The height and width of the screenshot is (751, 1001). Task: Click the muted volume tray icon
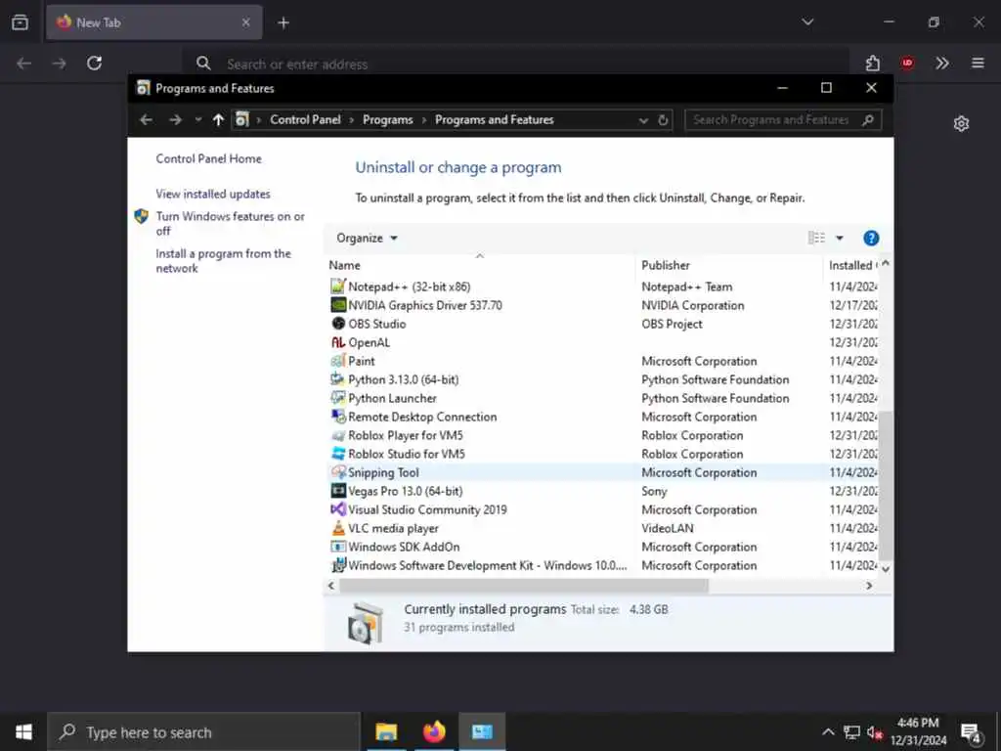(x=875, y=731)
